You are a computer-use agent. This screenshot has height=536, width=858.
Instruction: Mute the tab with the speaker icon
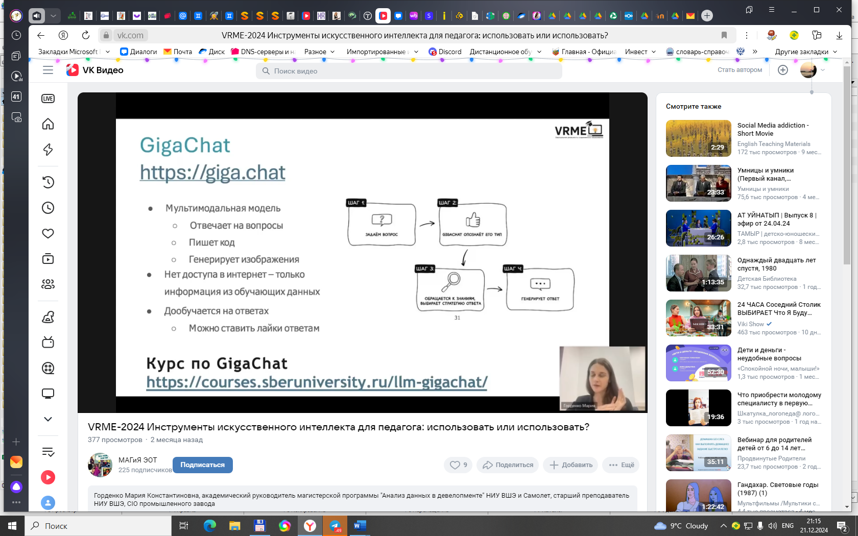(37, 16)
